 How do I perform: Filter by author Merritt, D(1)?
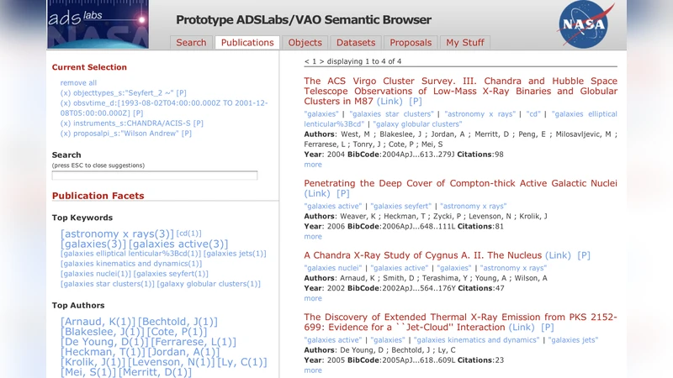155,372
